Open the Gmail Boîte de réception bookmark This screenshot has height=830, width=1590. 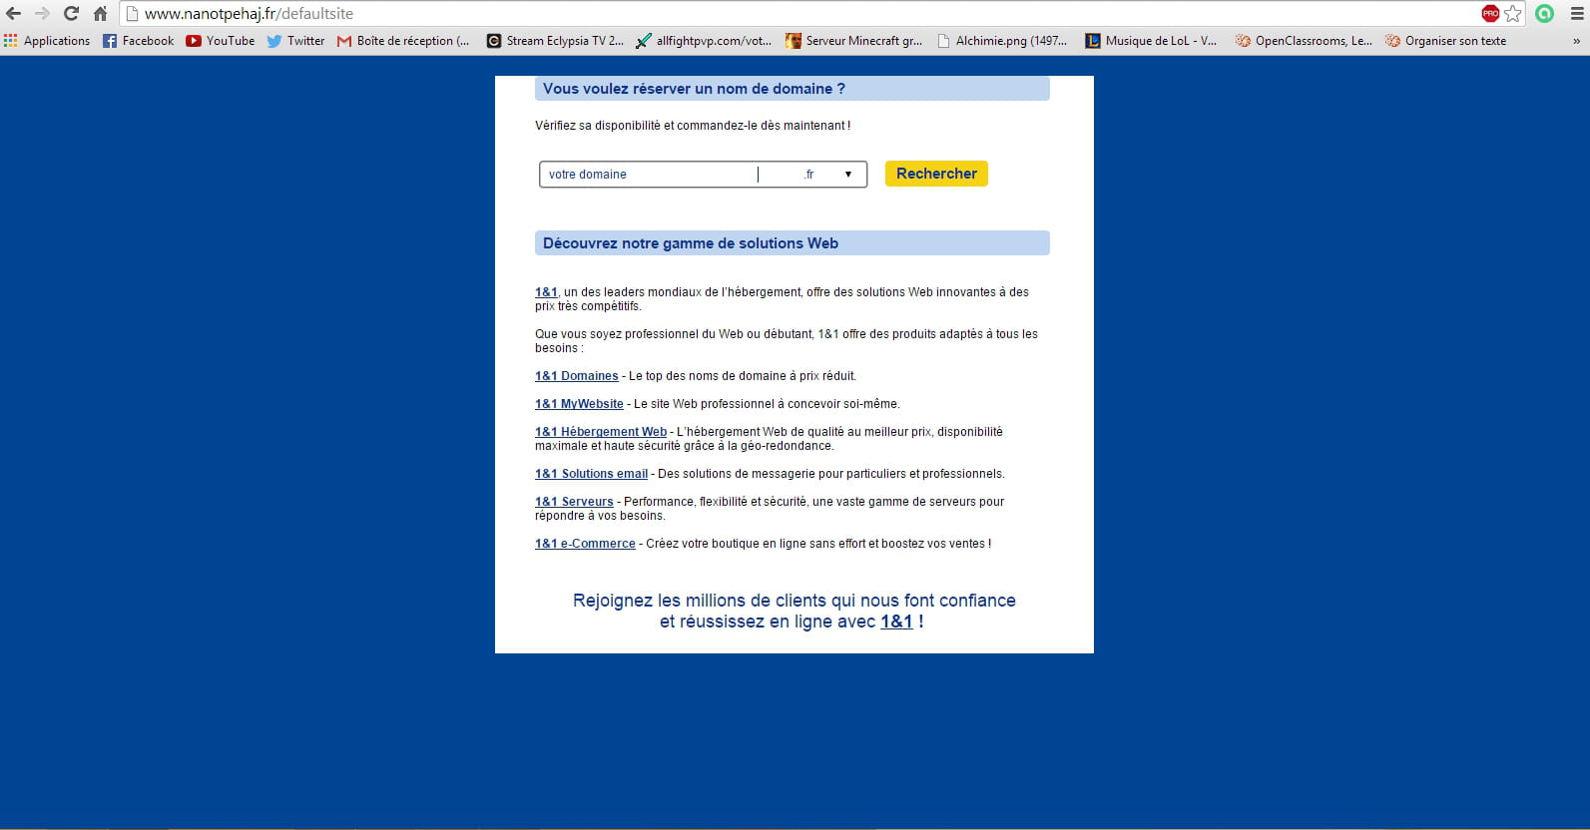pos(403,41)
